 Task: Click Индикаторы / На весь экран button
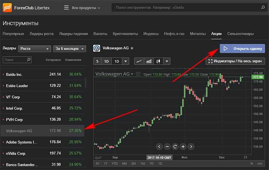tap(235, 61)
